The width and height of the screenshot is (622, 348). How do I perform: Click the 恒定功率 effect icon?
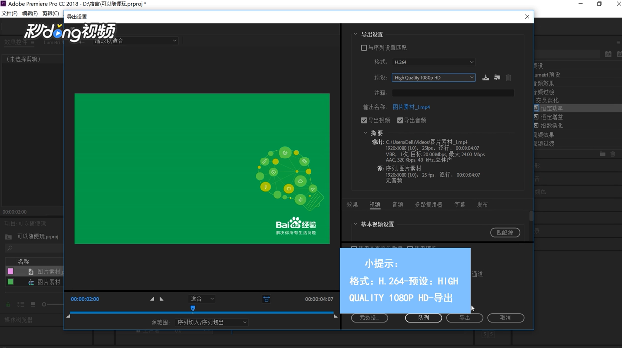click(x=536, y=108)
